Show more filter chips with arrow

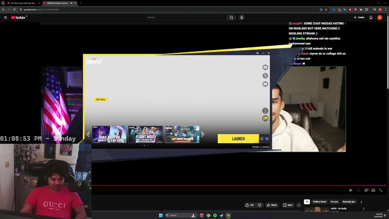point(361,202)
